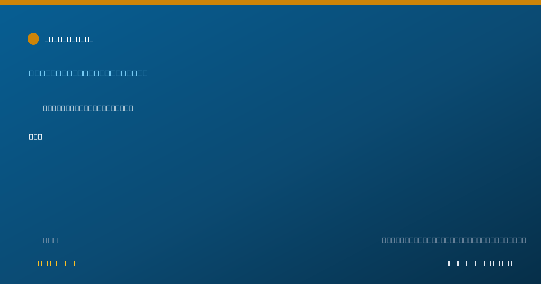Viewport: 541px width, 284px height.
Task: Open the white footer text at the bottom right
Action: click(x=478, y=263)
